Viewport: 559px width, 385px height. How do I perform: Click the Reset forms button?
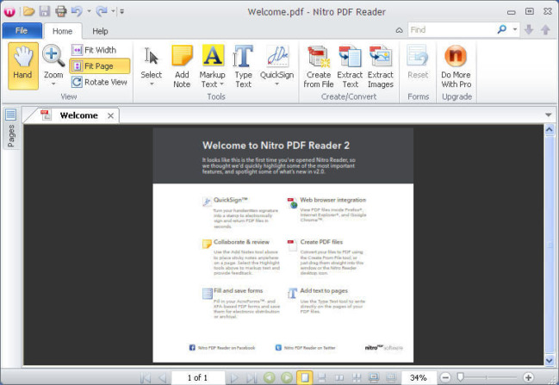418,62
